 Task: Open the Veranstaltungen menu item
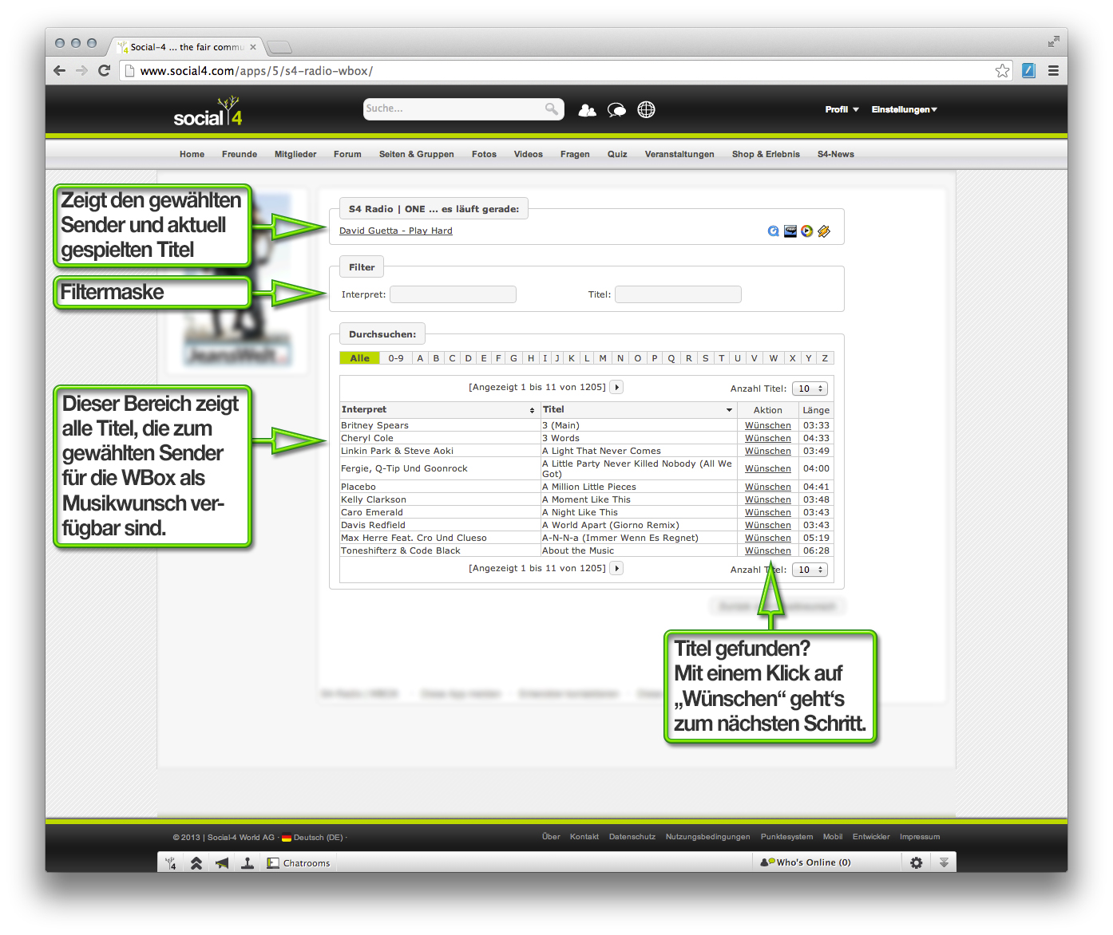[679, 155]
